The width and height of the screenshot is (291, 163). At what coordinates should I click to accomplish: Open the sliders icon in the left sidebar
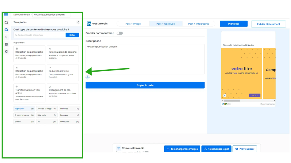pyautogui.click(x=6, y=37)
